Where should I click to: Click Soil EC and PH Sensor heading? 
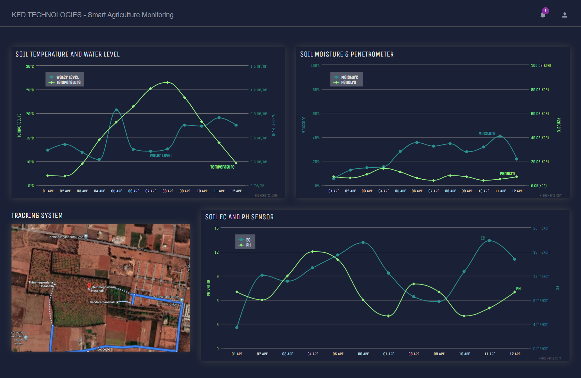click(239, 217)
